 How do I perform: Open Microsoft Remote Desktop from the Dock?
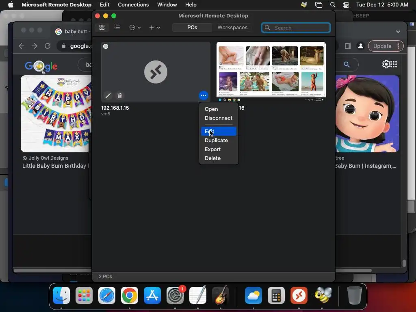pyautogui.click(x=299, y=295)
